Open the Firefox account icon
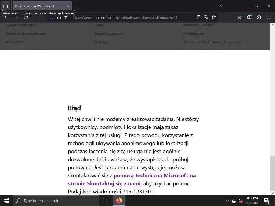Viewport: 275px width, 206px height. tap(249, 17)
